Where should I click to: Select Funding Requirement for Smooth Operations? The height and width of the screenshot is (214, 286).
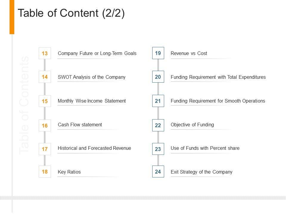click(x=218, y=101)
